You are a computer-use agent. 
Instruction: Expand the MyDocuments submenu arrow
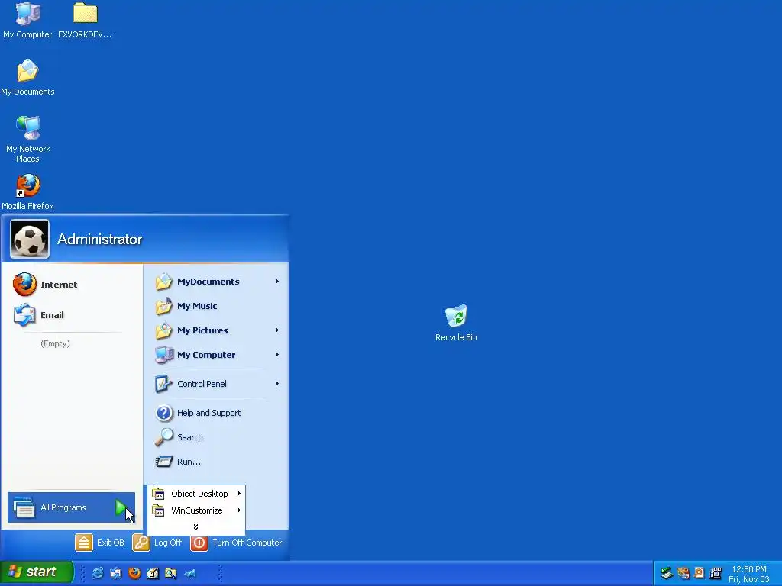pyautogui.click(x=276, y=282)
